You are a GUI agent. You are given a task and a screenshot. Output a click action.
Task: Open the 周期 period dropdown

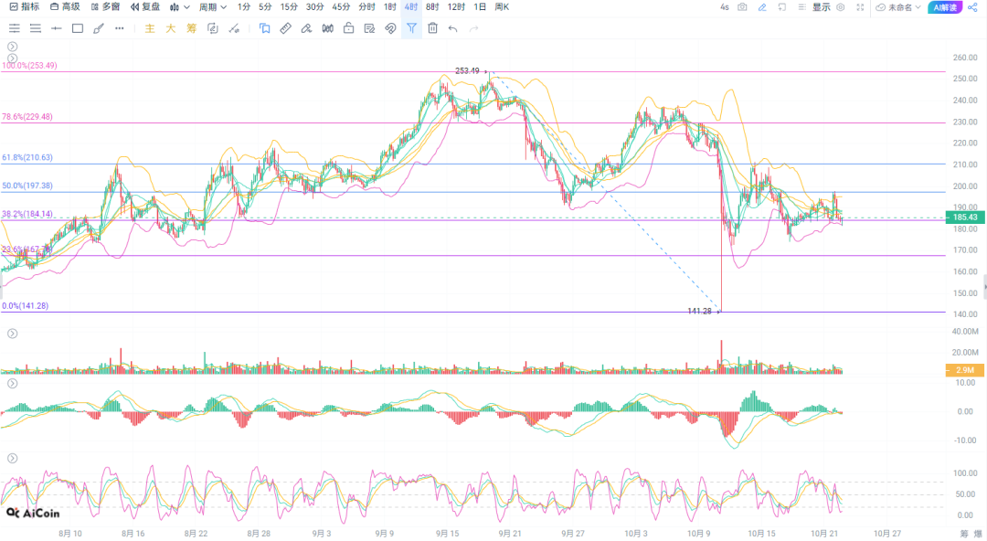coord(212,7)
